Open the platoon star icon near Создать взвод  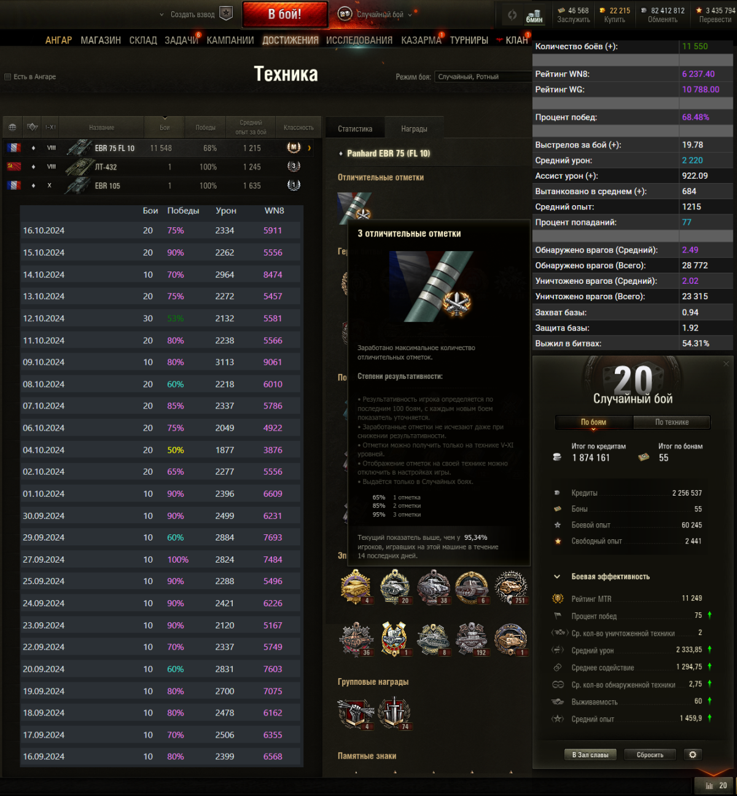[x=226, y=14]
